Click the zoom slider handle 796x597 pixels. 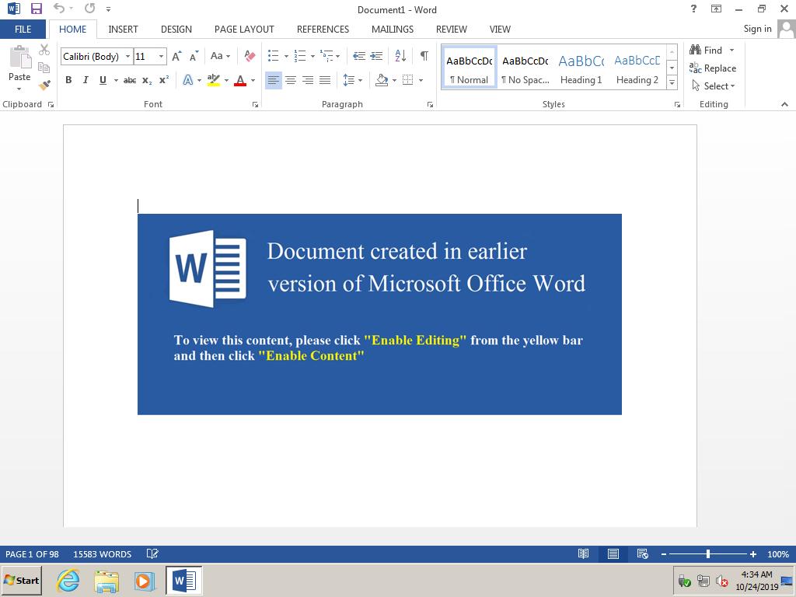707,554
